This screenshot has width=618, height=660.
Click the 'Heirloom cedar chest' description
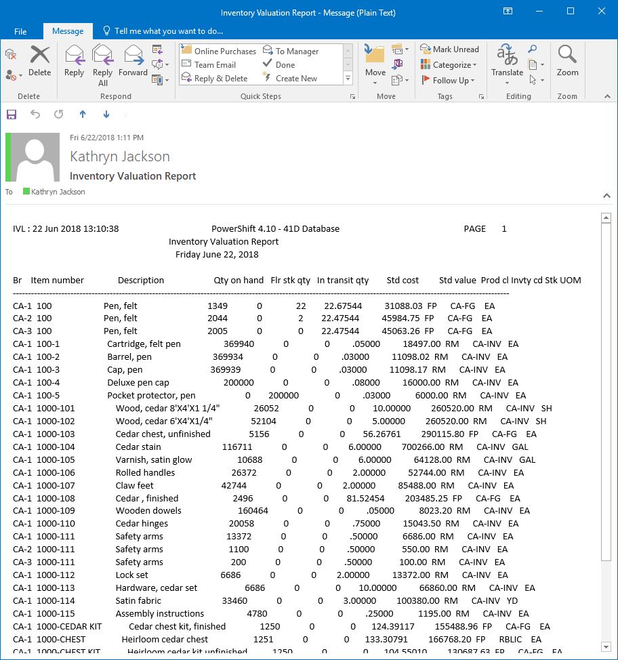[x=165, y=639]
